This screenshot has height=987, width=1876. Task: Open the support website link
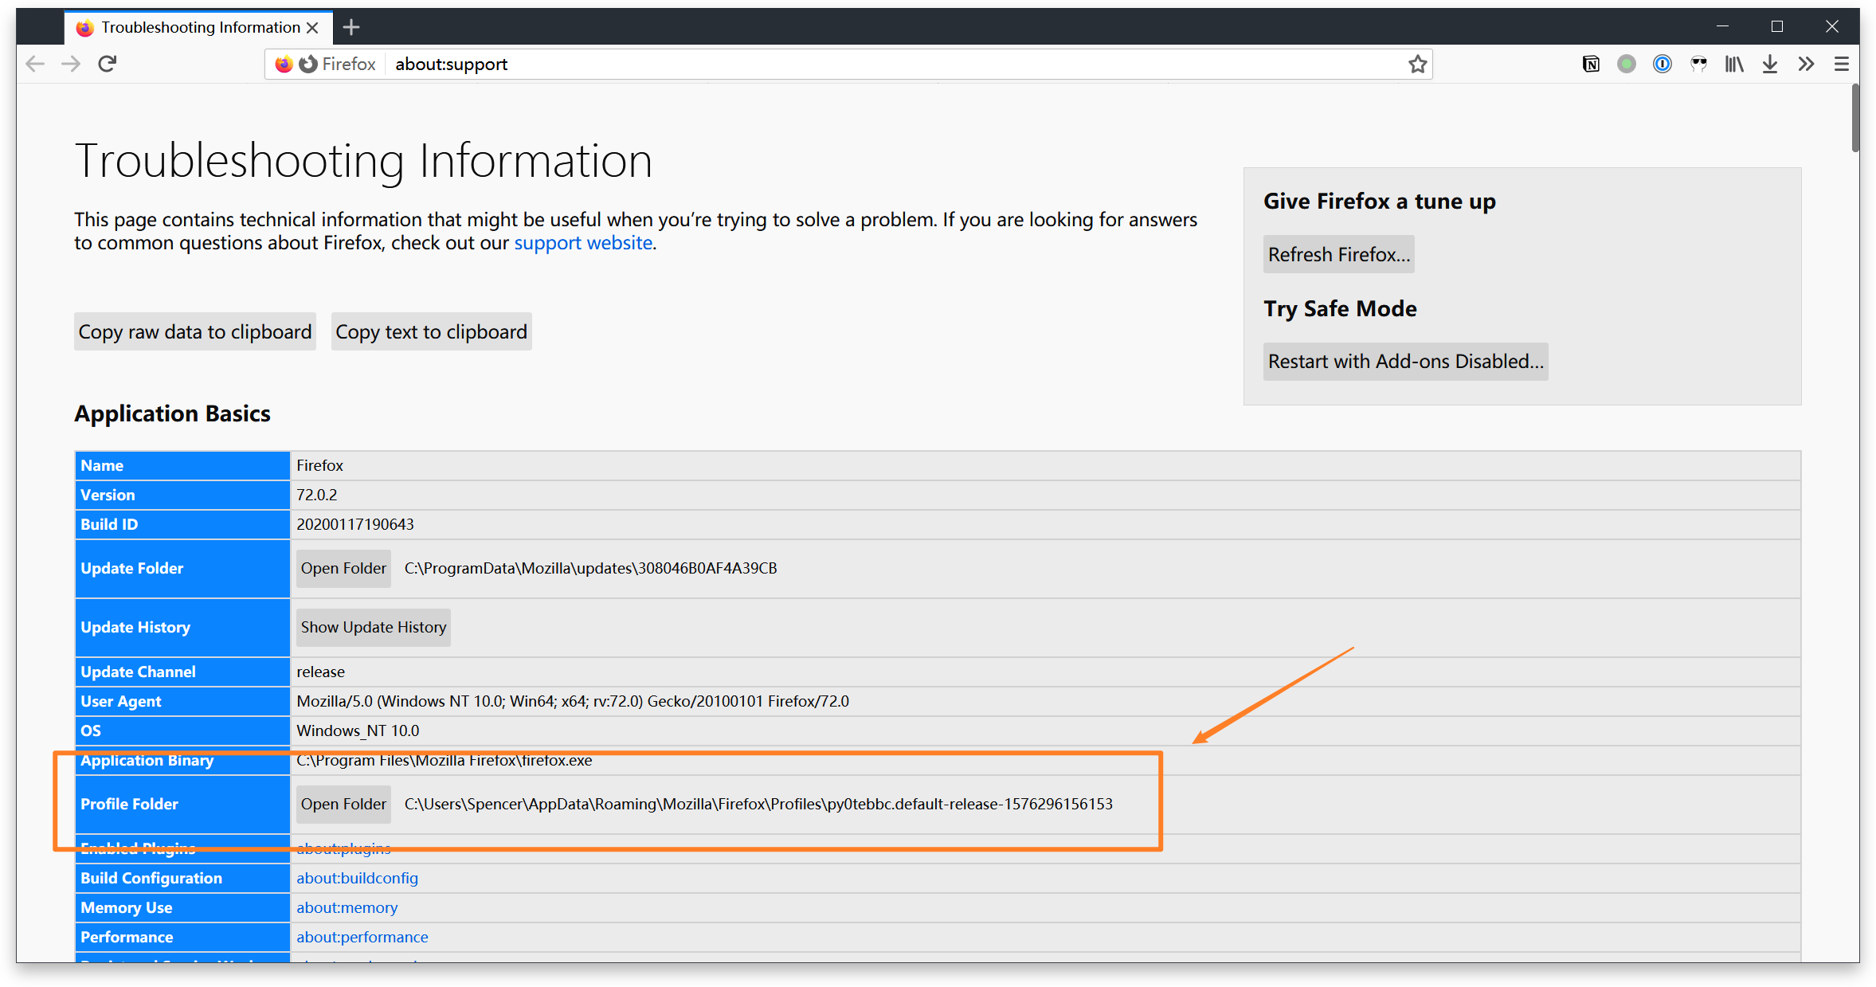point(583,243)
